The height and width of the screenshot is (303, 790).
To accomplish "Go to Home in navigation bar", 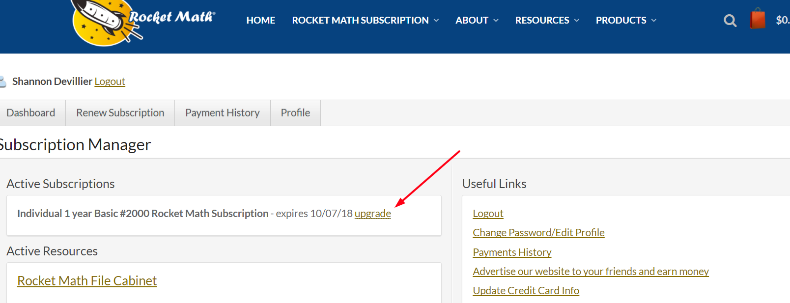I will 261,20.
